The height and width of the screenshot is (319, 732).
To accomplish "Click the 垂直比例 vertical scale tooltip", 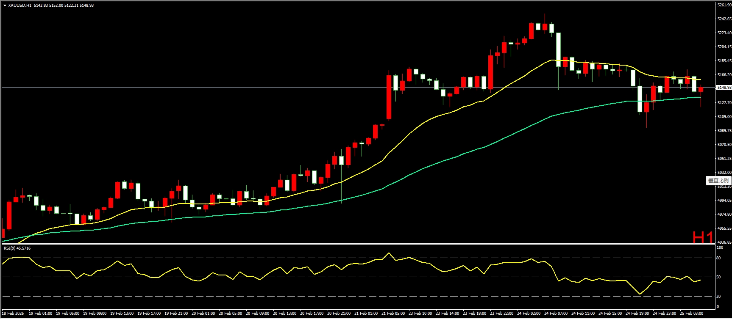I will click(718, 181).
